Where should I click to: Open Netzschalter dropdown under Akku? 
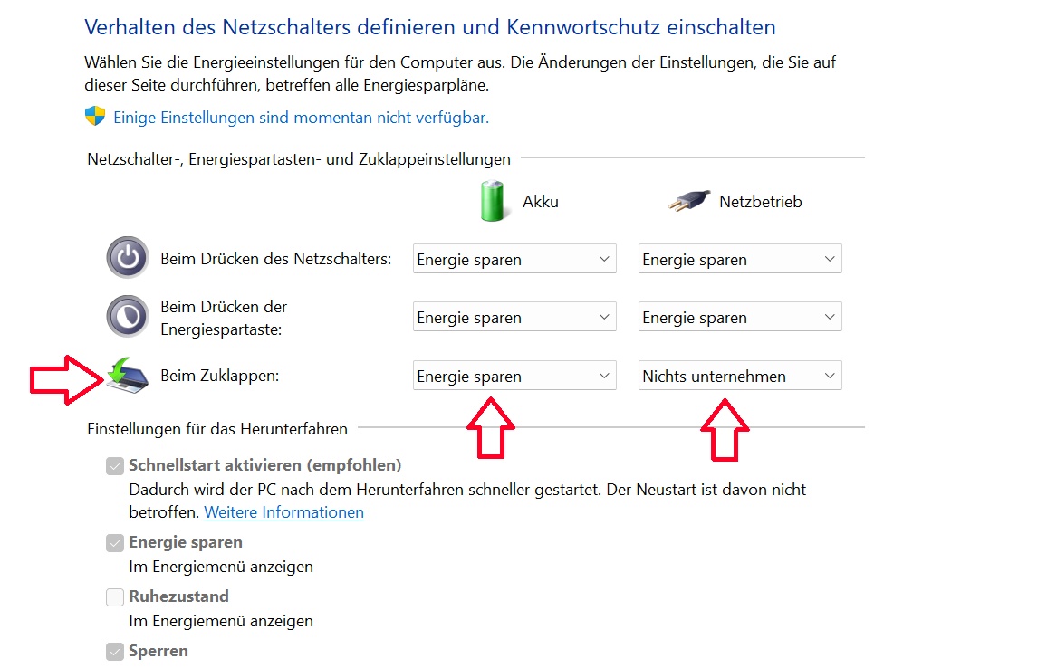coord(514,259)
